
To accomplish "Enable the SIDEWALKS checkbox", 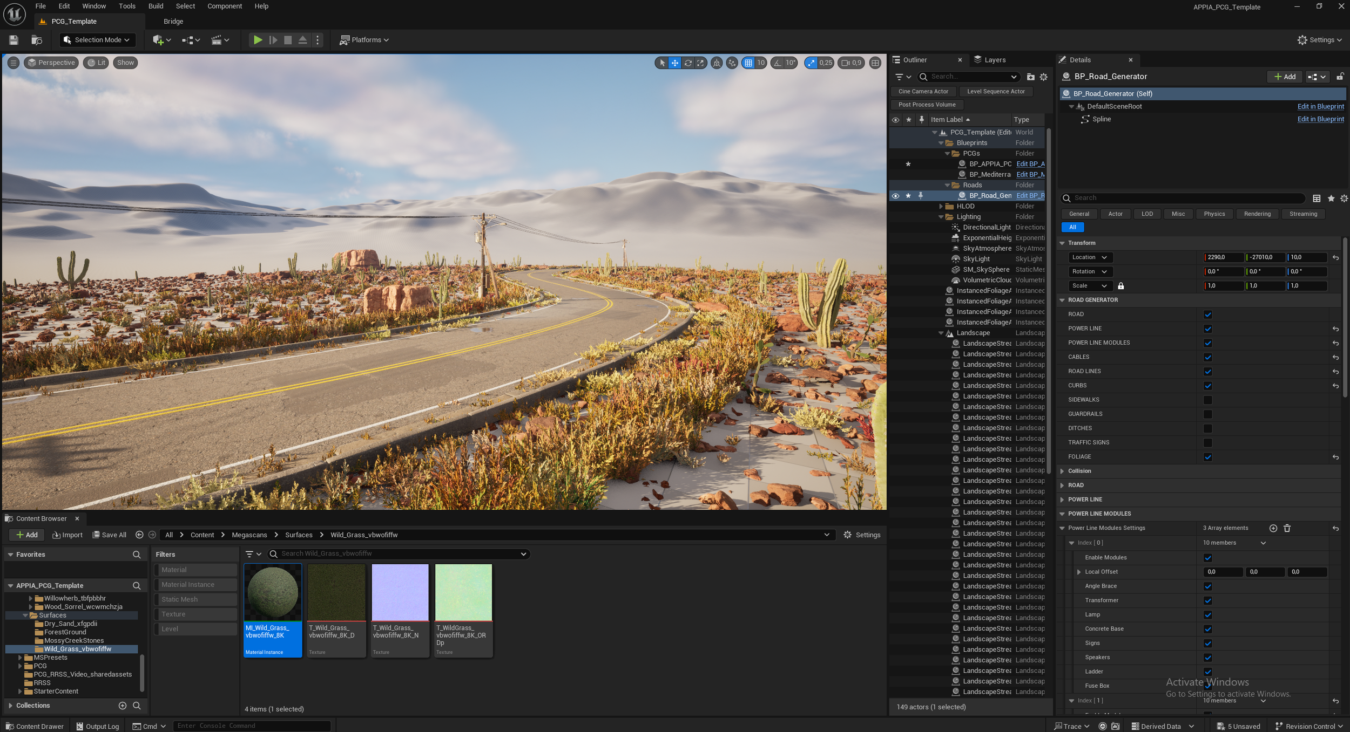I will click(x=1208, y=400).
